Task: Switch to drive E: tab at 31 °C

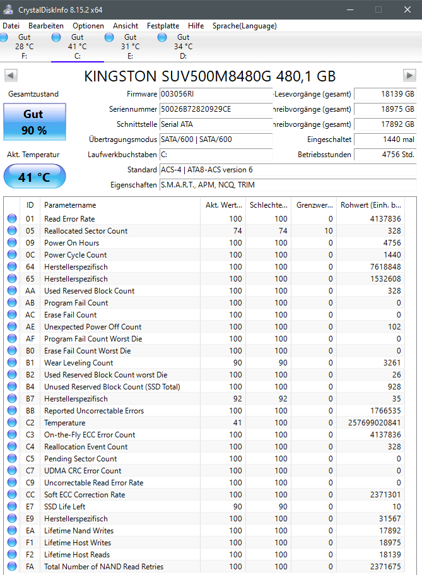Action: click(130, 47)
